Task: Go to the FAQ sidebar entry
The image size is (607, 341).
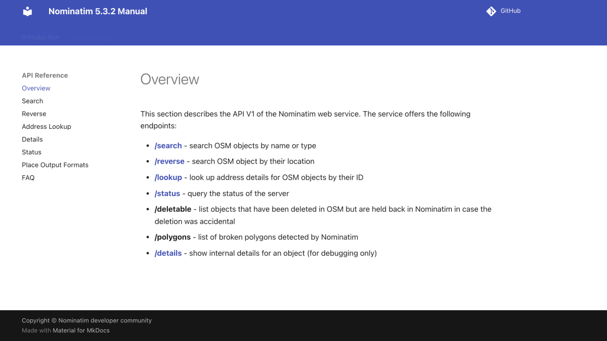Action: [28, 178]
